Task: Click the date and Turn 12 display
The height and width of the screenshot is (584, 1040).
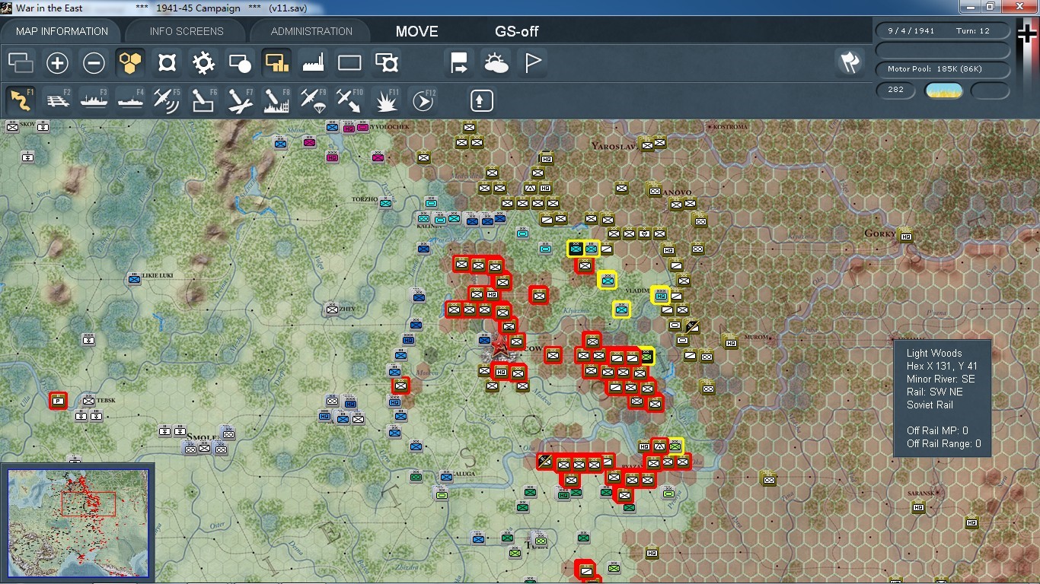Action: (943, 31)
